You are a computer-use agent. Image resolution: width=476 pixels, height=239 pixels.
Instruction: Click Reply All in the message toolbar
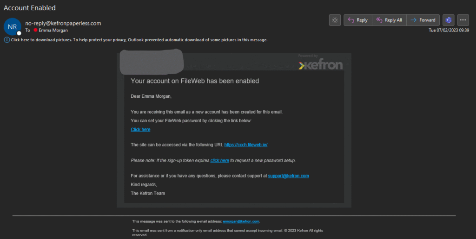point(389,20)
